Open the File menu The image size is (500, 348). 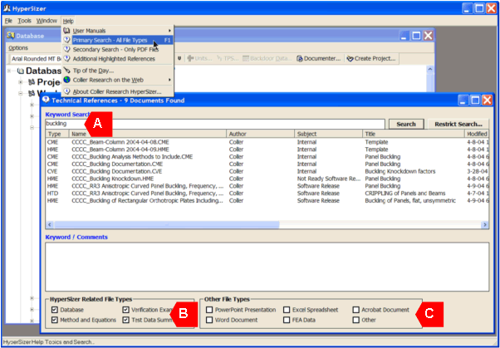8,21
